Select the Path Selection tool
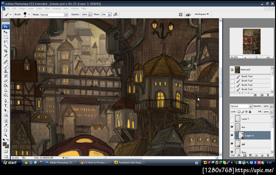This screenshot has width=276, height=175. (6, 111)
